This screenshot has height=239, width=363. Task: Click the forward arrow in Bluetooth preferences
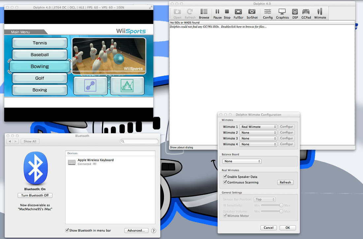(15, 142)
